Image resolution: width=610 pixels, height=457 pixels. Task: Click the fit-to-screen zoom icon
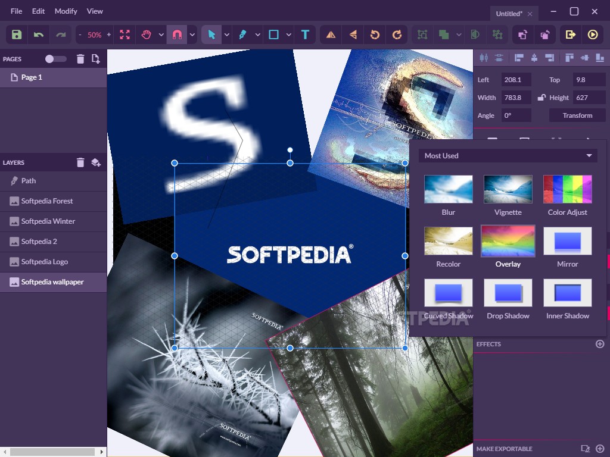(125, 35)
